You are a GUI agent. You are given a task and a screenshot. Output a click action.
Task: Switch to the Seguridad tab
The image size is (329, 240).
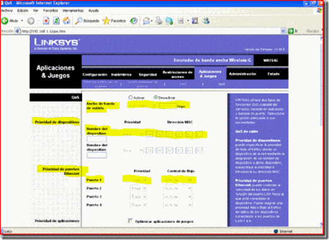pos(147,75)
